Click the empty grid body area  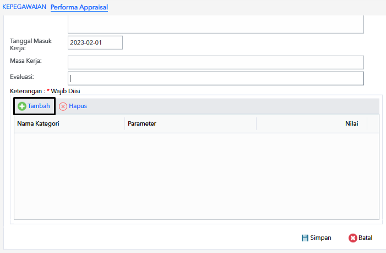pyautogui.click(x=197, y=176)
